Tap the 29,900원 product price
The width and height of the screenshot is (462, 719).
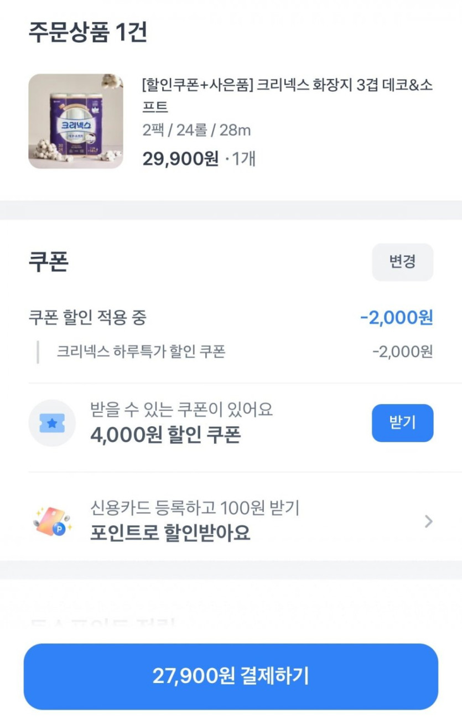(180, 159)
